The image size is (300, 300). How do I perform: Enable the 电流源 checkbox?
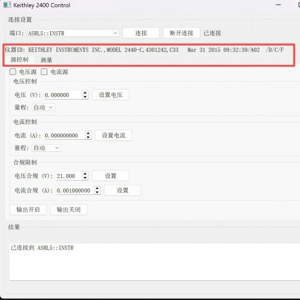coord(44,72)
